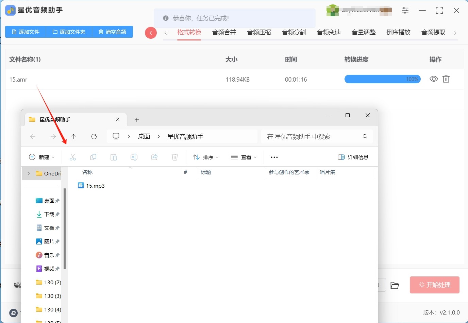The height and width of the screenshot is (323, 468).
Task: Click the 100% conversion progress bar
Action: click(x=382, y=79)
